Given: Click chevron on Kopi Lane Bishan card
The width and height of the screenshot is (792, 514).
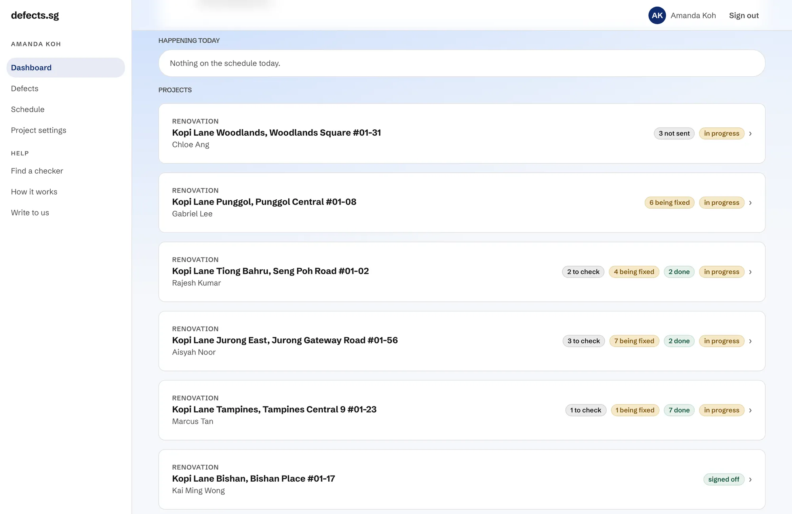Looking at the screenshot, I should pos(750,480).
